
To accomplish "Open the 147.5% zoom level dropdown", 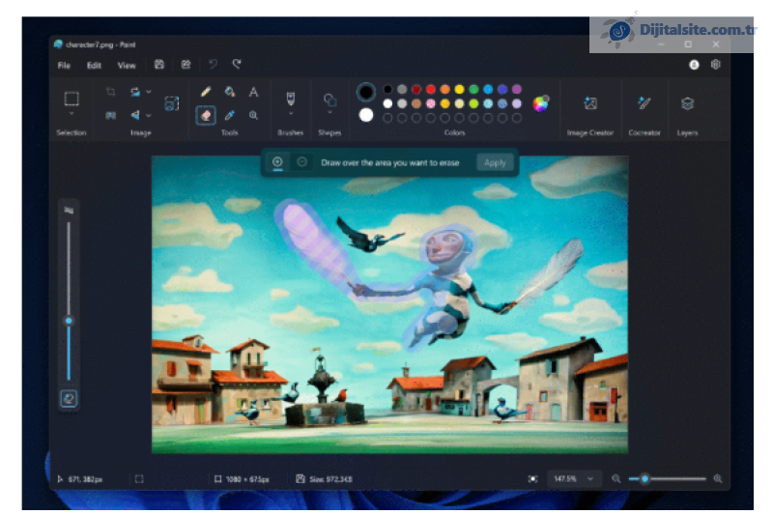I will click(x=574, y=478).
